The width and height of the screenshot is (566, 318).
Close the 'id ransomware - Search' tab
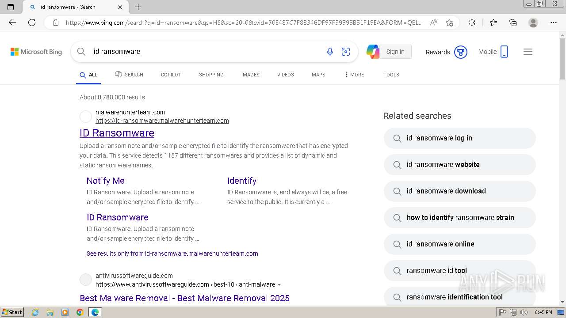click(x=120, y=7)
